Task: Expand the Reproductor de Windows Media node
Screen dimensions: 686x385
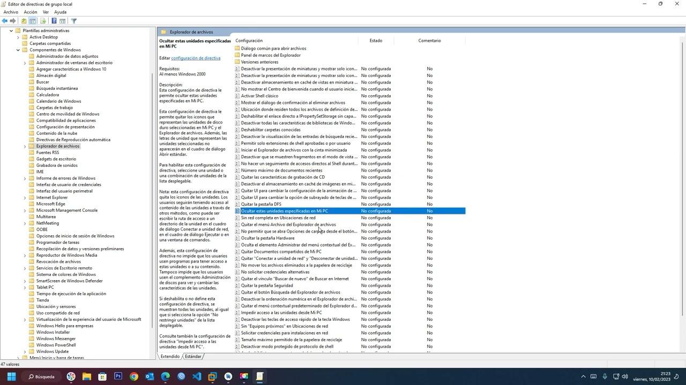Action: click(25, 255)
